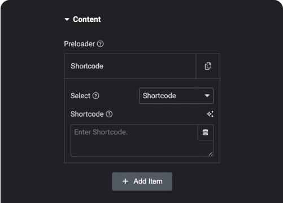Toggle the Shortcode item title row
This screenshot has height=203, width=283.
tap(130, 66)
